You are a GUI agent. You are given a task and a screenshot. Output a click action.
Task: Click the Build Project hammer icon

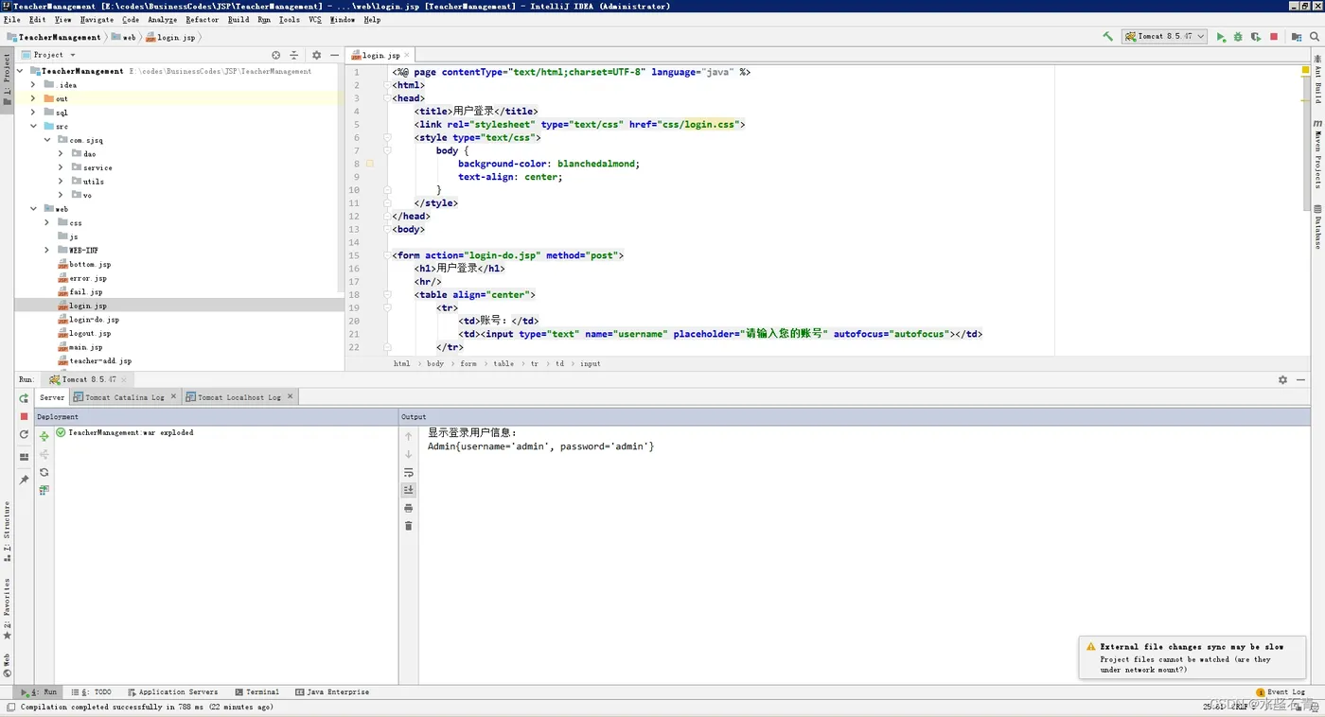click(1107, 37)
